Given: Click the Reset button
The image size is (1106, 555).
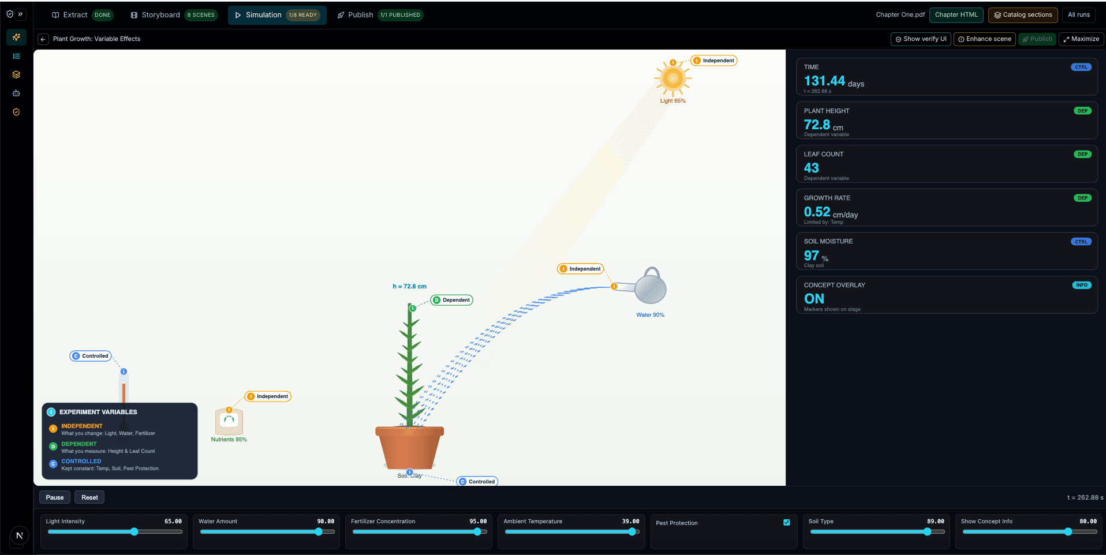Looking at the screenshot, I should click(x=89, y=497).
